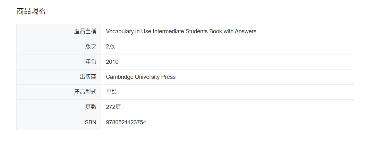The width and height of the screenshot is (367, 149).
Task: Click the 2010 year value
Action: (x=112, y=62)
